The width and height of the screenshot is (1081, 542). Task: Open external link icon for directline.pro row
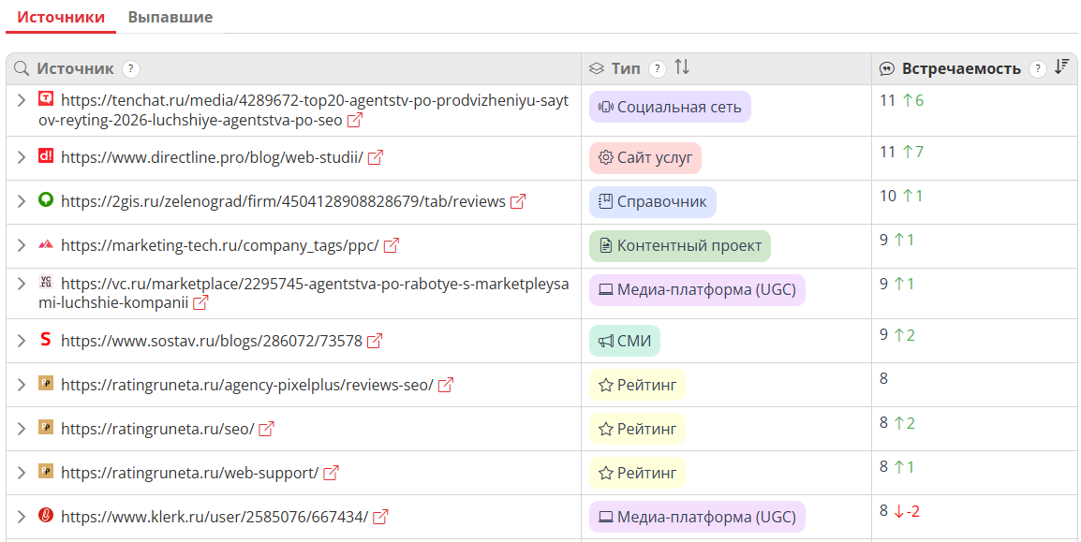click(x=376, y=158)
